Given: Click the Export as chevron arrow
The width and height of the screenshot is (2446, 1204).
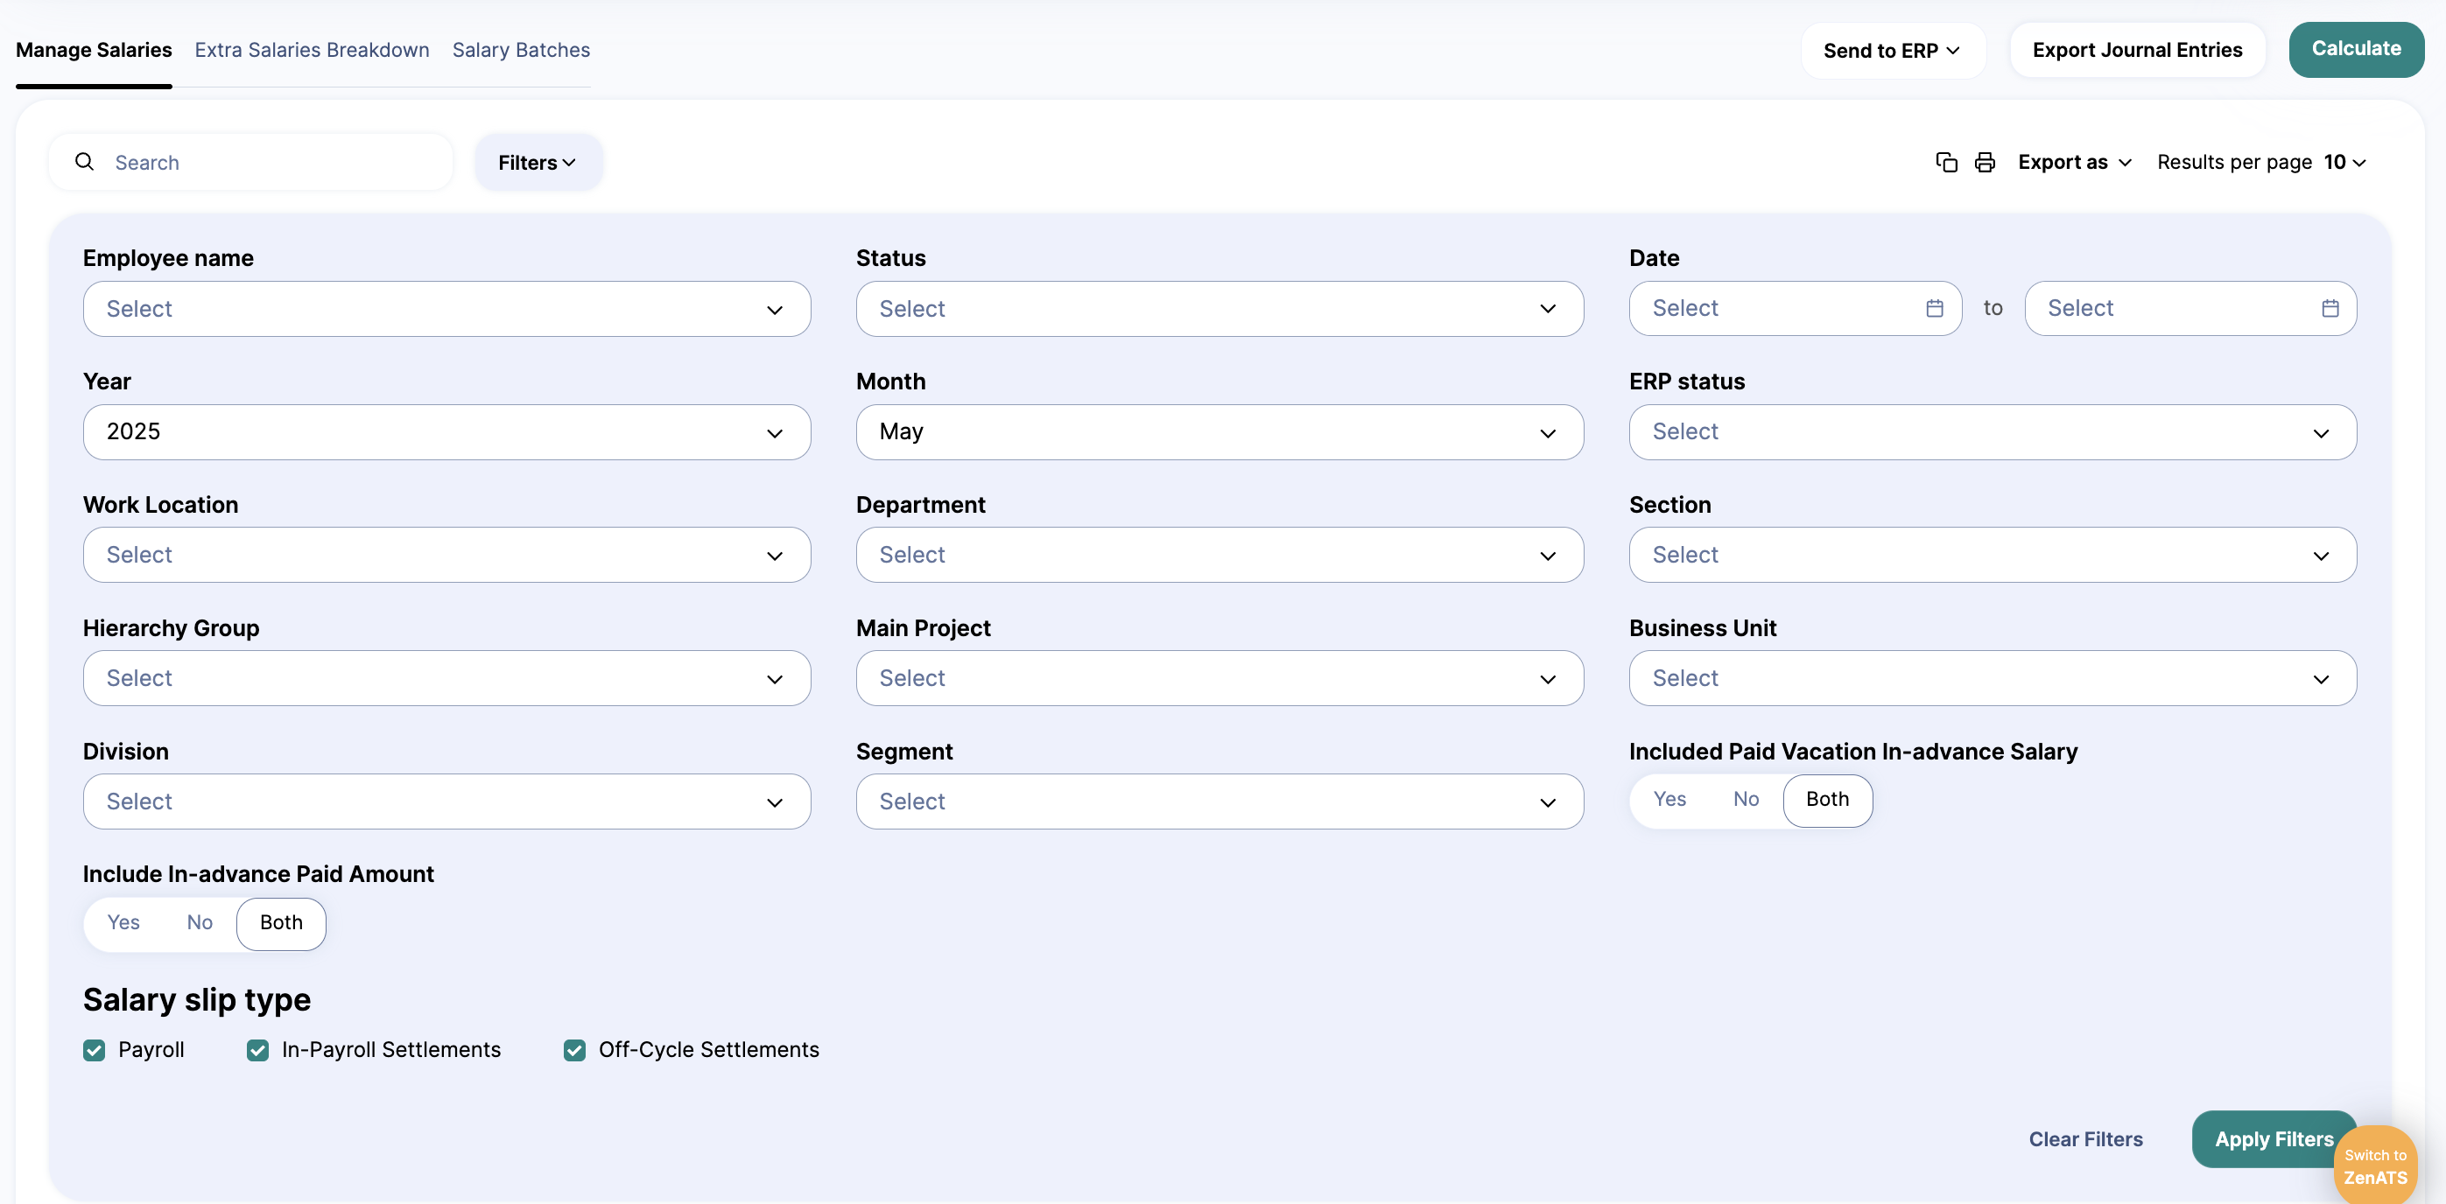Looking at the screenshot, I should pyautogui.click(x=2125, y=164).
